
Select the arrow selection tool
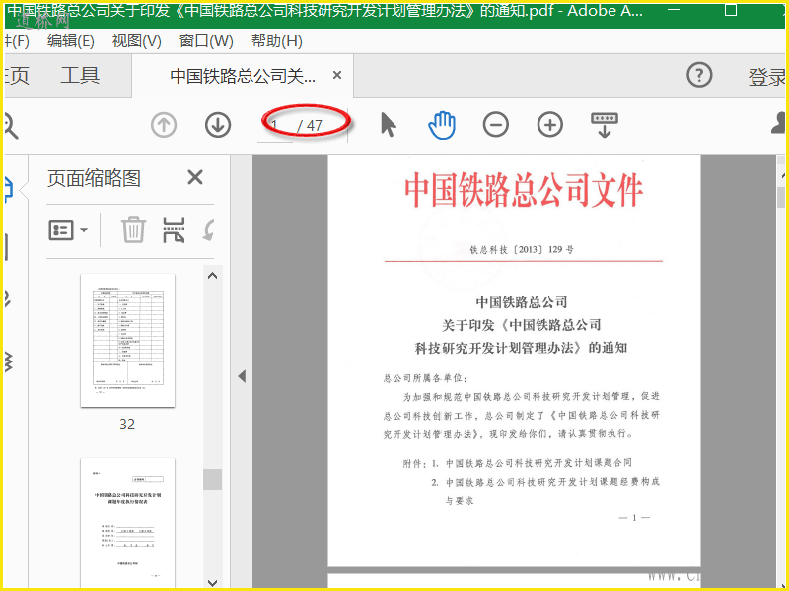click(388, 125)
